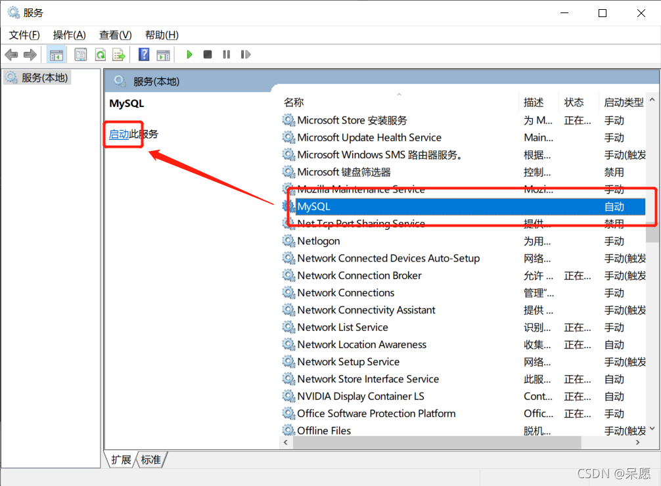The image size is (661, 486).
Task: Select the Netlogon service row
Action: click(464, 241)
